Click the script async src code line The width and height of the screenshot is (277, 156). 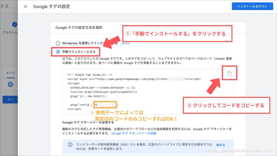(x=134, y=79)
